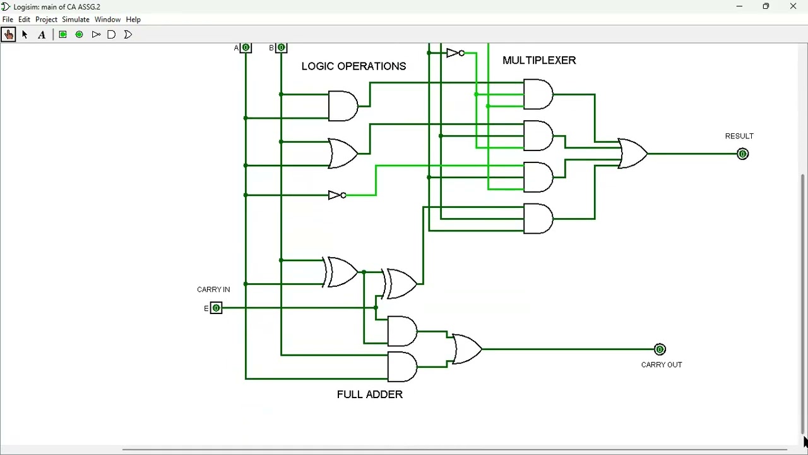The width and height of the screenshot is (808, 455).
Task: Click the LOGIC OPERATIONS label
Action: (353, 66)
